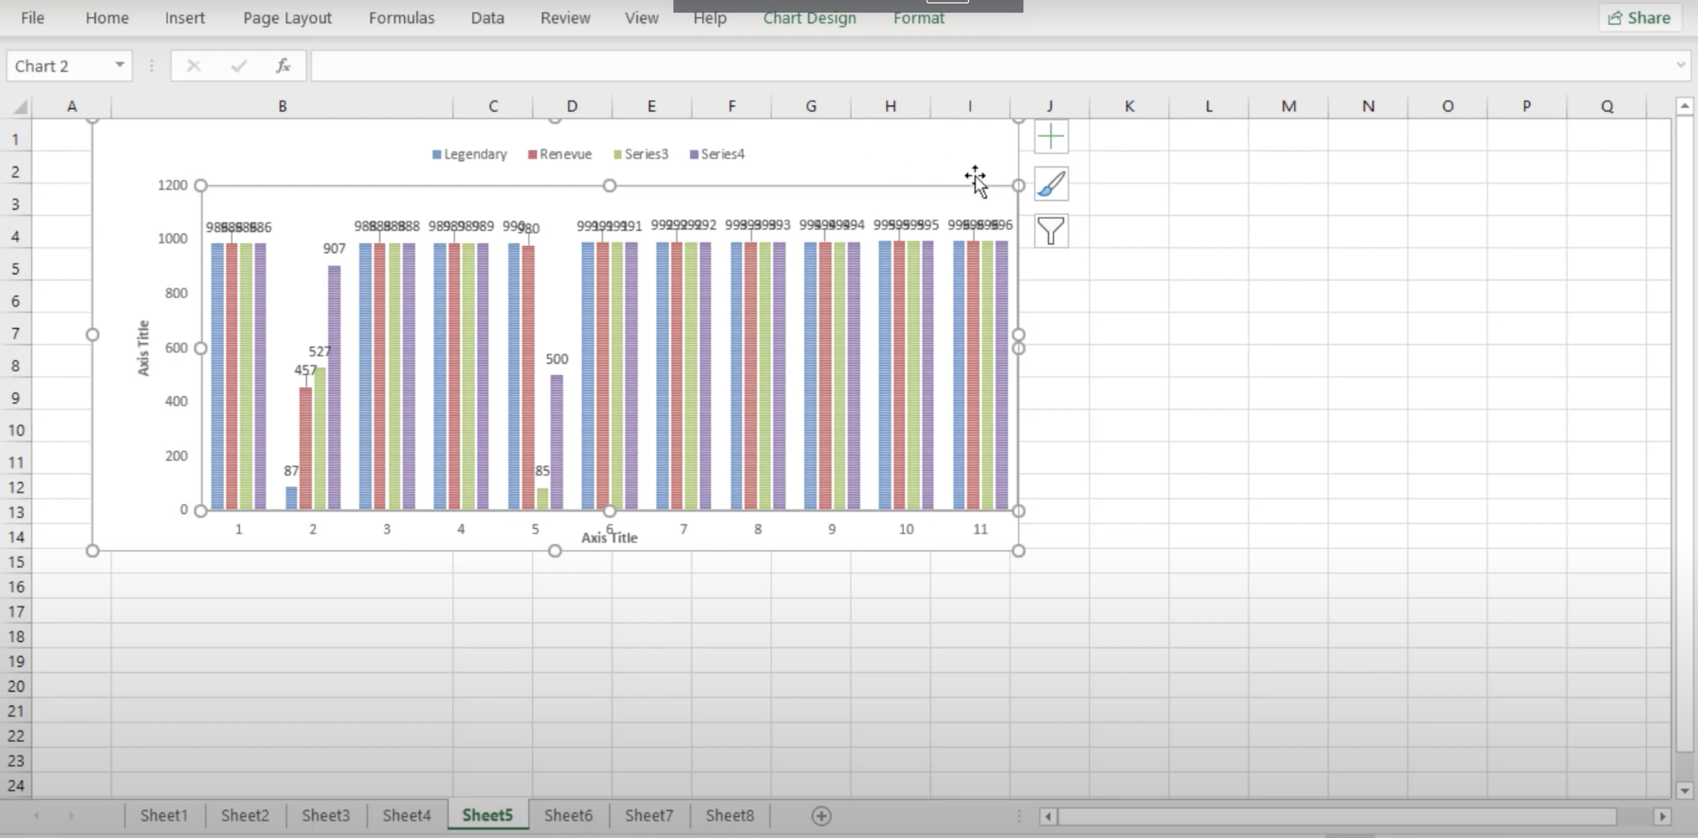
Task: Click the vertical scrollbar thumb
Action: (1684, 433)
